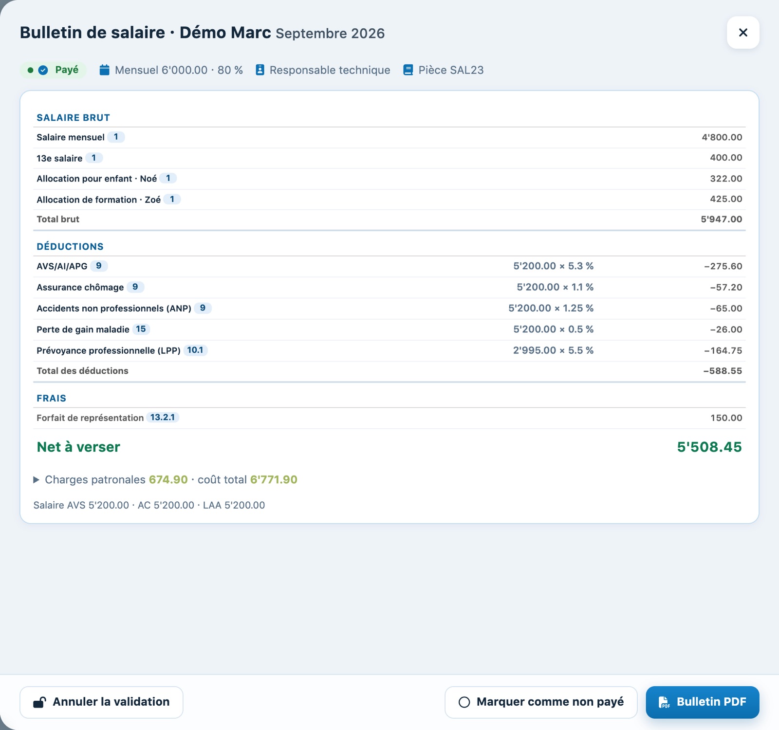Click the total brut value 5'947.00
This screenshot has height=730, width=779.
point(722,219)
